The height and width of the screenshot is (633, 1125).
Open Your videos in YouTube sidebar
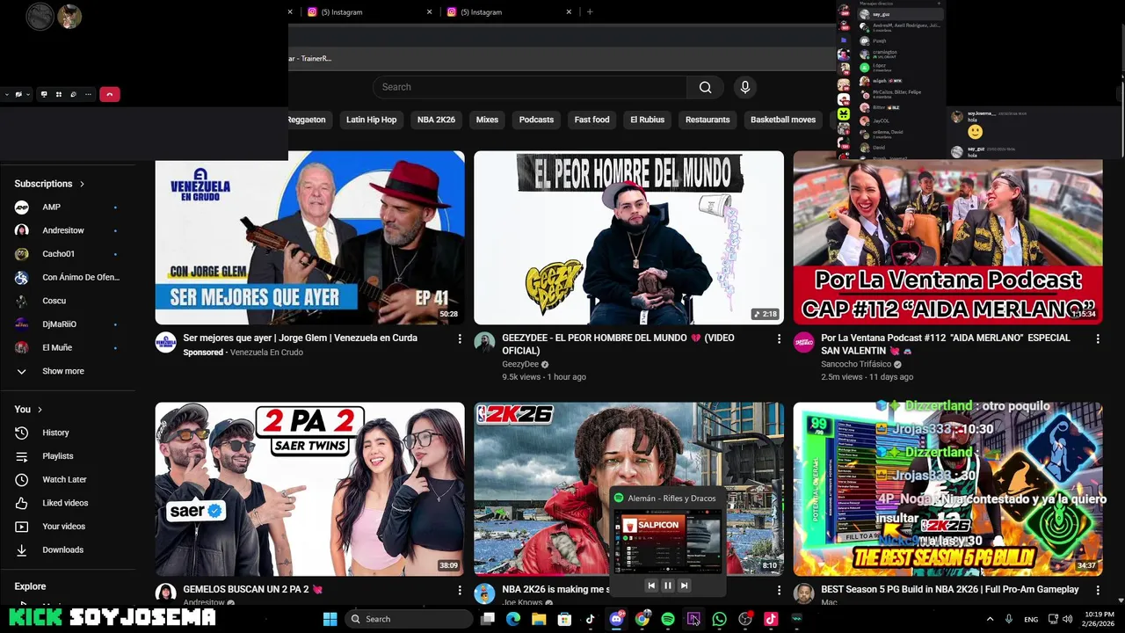point(63,527)
